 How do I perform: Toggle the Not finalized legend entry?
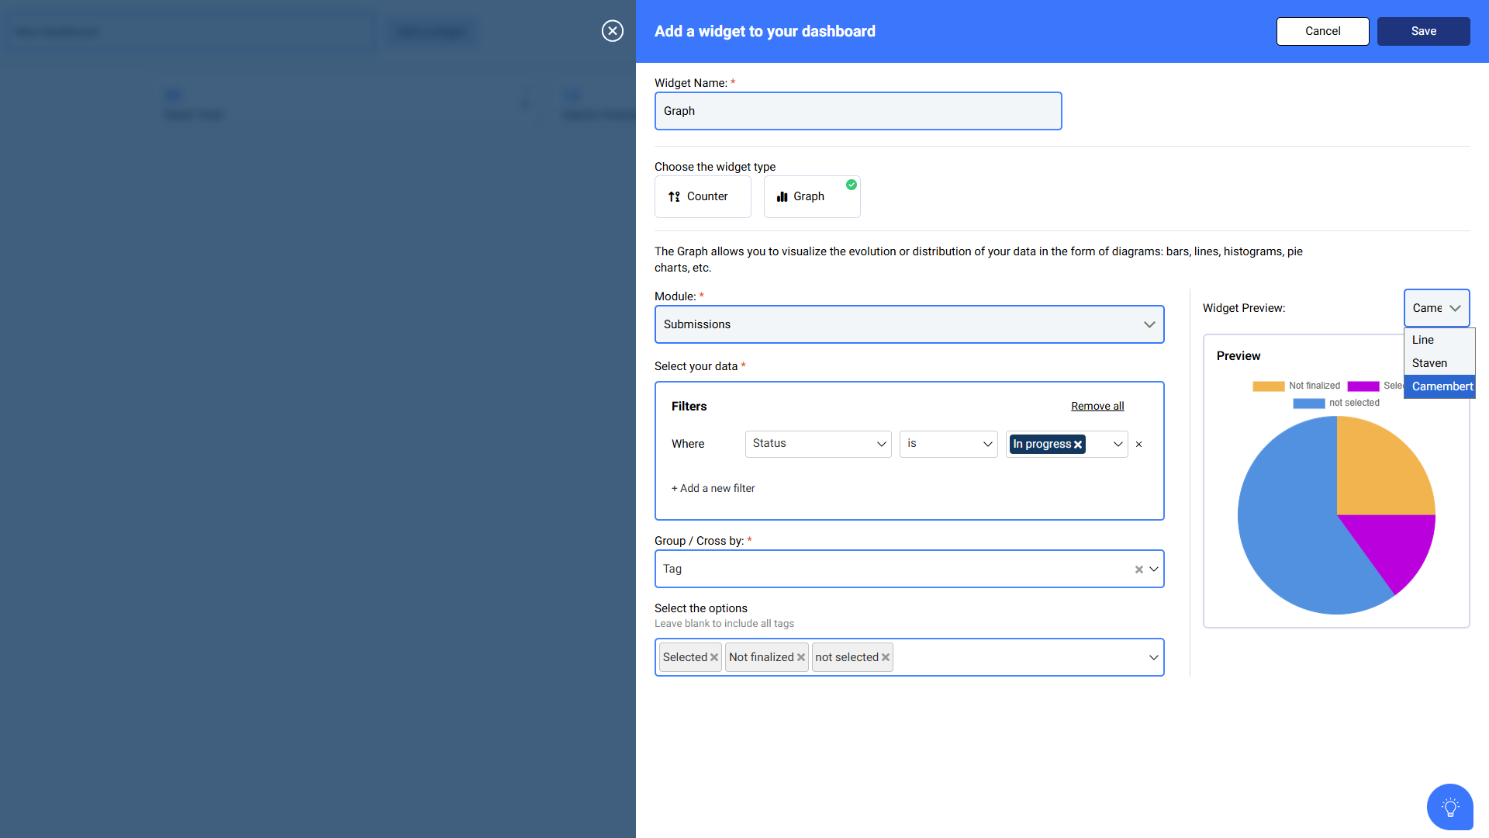(1297, 386)
